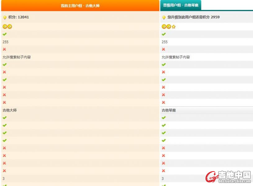Click red cross directly above right column's 3

164,171
